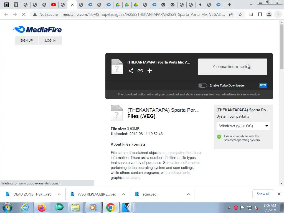The height and width of the screenshot is (213, 284).
Task: Click the page vertical scrollbar thumb
Action: point(282,47)
